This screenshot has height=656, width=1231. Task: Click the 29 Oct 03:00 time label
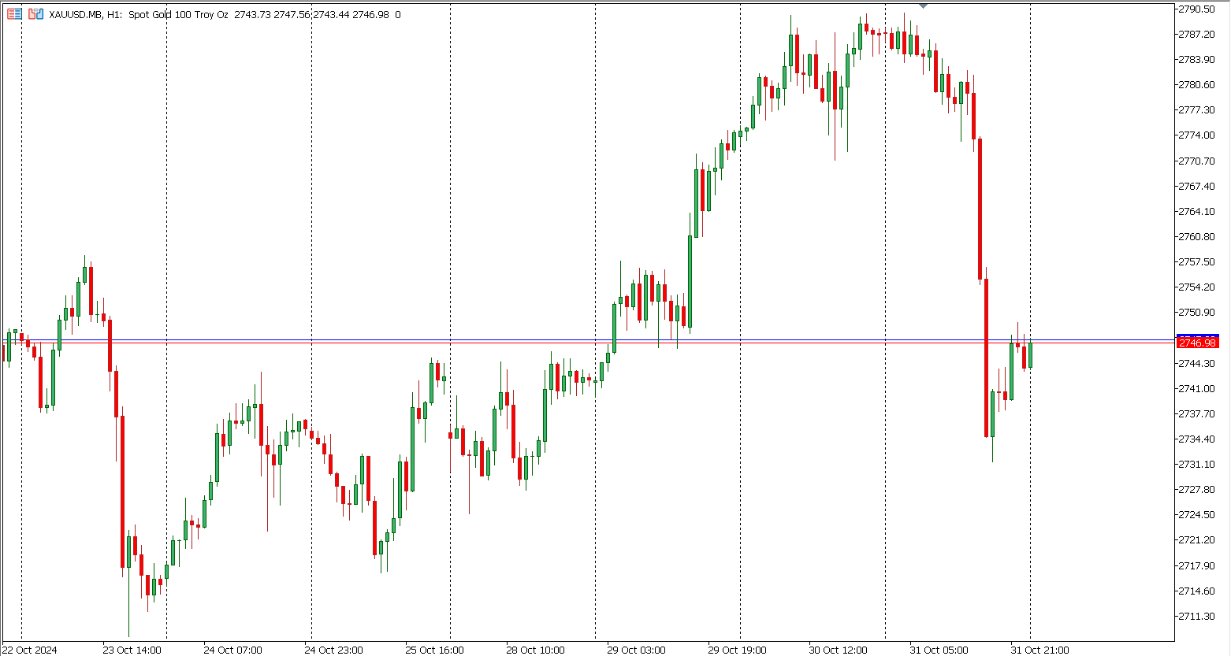[x=636, y=650]
